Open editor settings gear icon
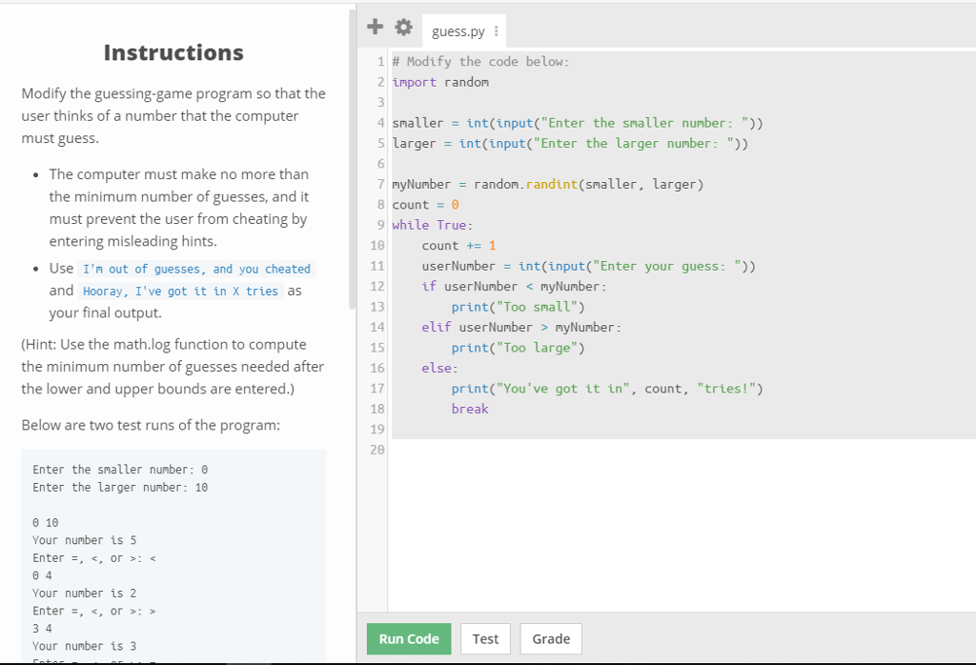This screenshot has width=976, height=665. click(403, 27)
